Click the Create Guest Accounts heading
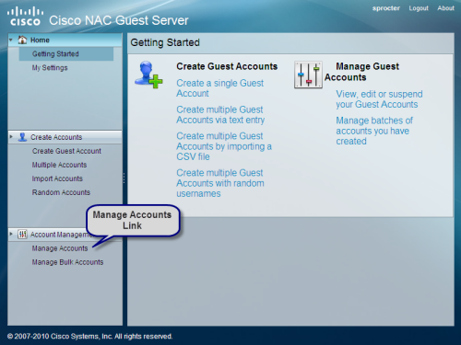The height and width of the screenshot is (345, 461). (x=227, y=66)
